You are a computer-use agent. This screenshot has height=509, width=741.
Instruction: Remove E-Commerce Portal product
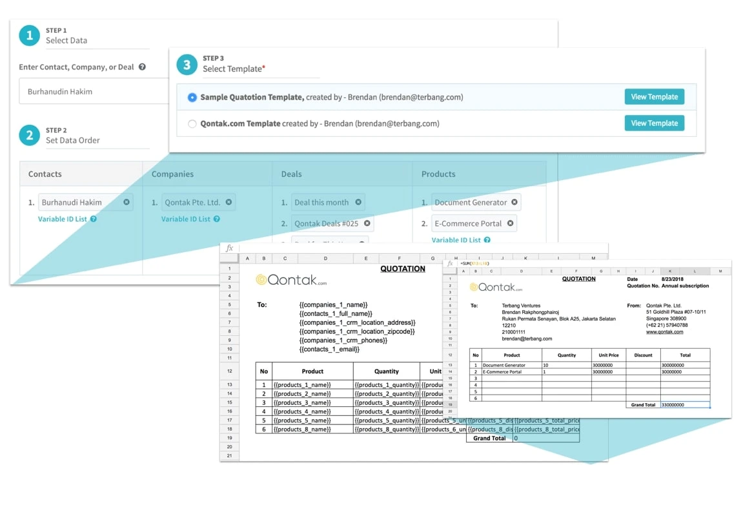511,223
